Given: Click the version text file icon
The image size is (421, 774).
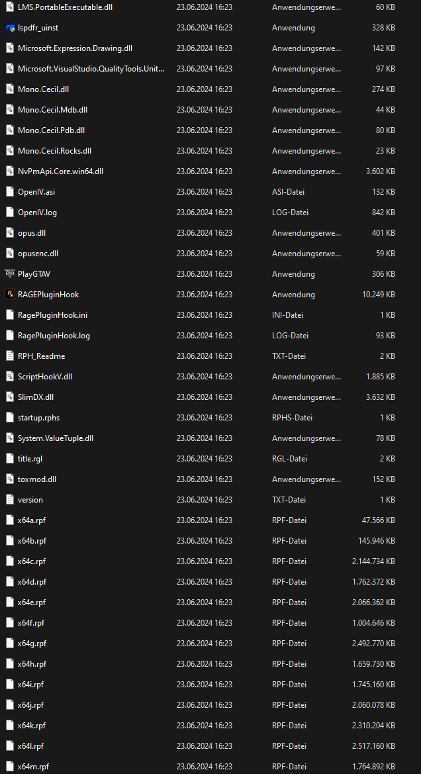Looking at the screenshot, I should pos(10,499).
